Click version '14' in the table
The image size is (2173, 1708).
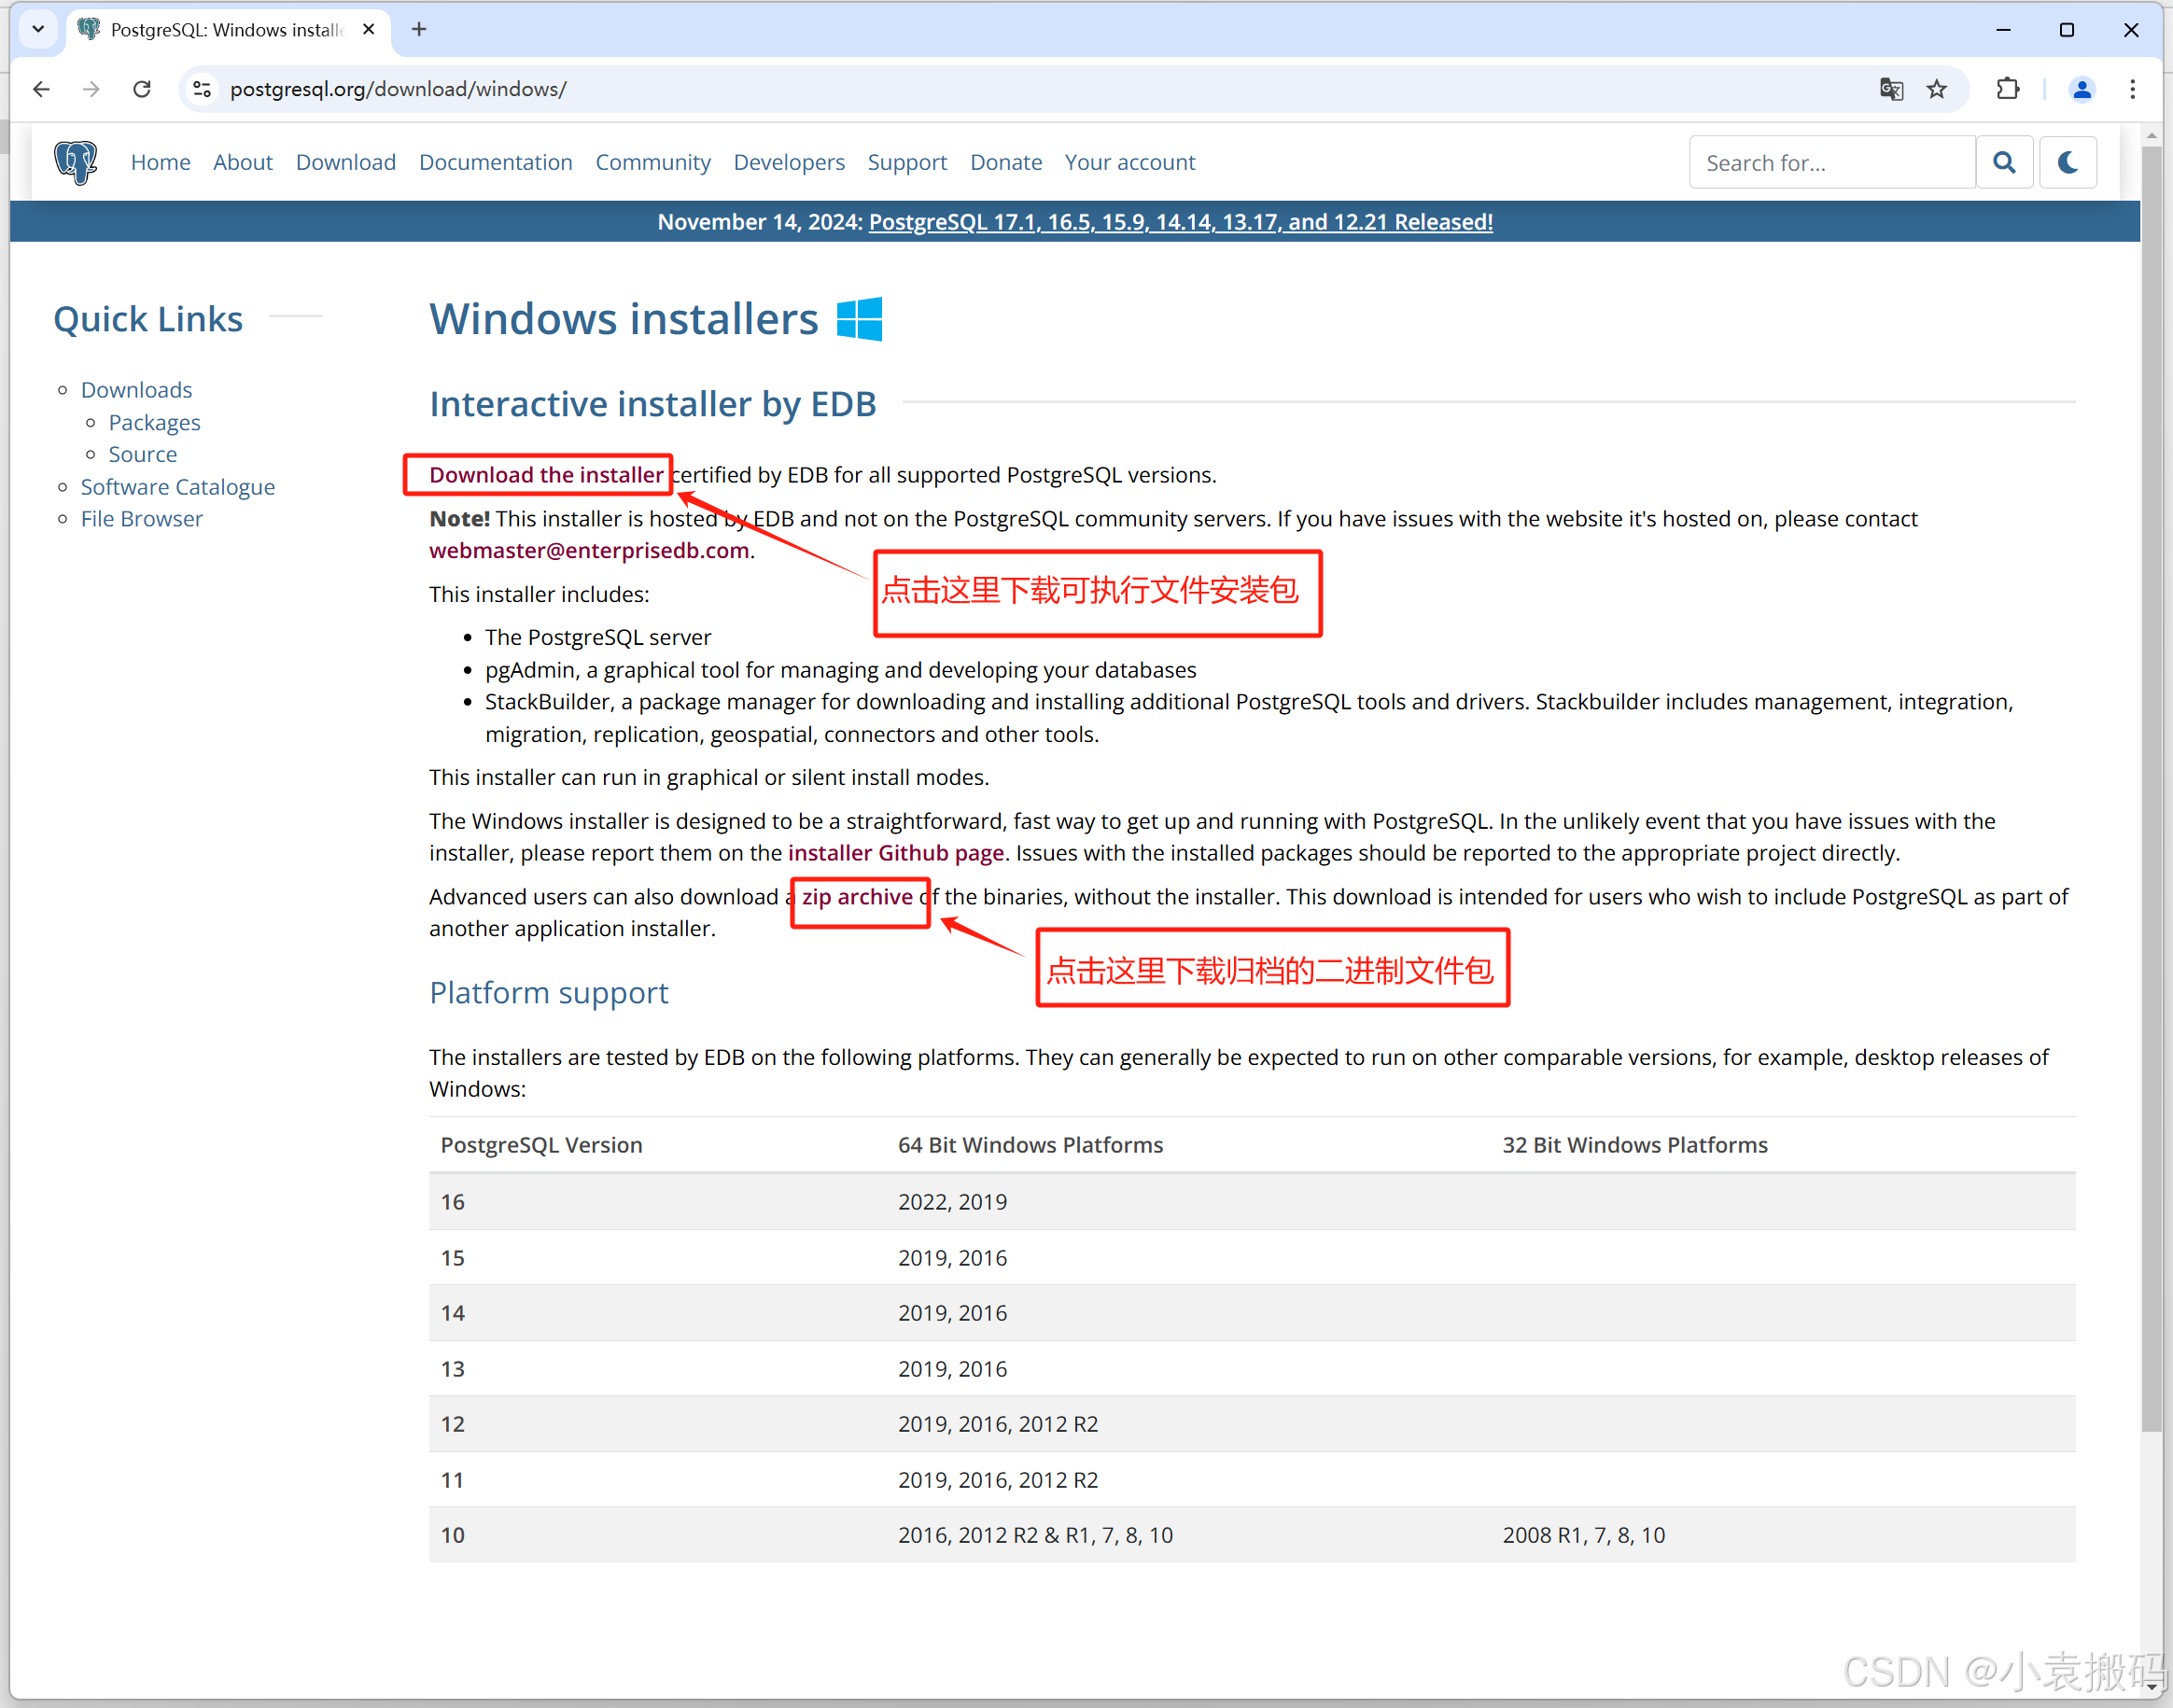click(453, 1313)
